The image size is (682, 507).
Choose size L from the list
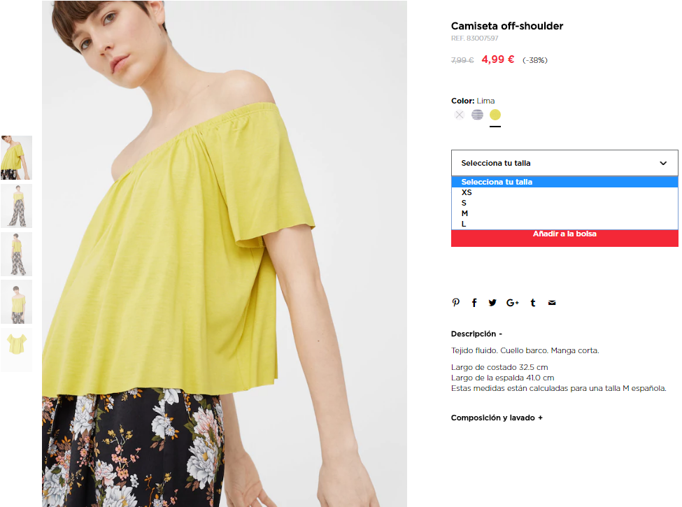click(564, 224)
